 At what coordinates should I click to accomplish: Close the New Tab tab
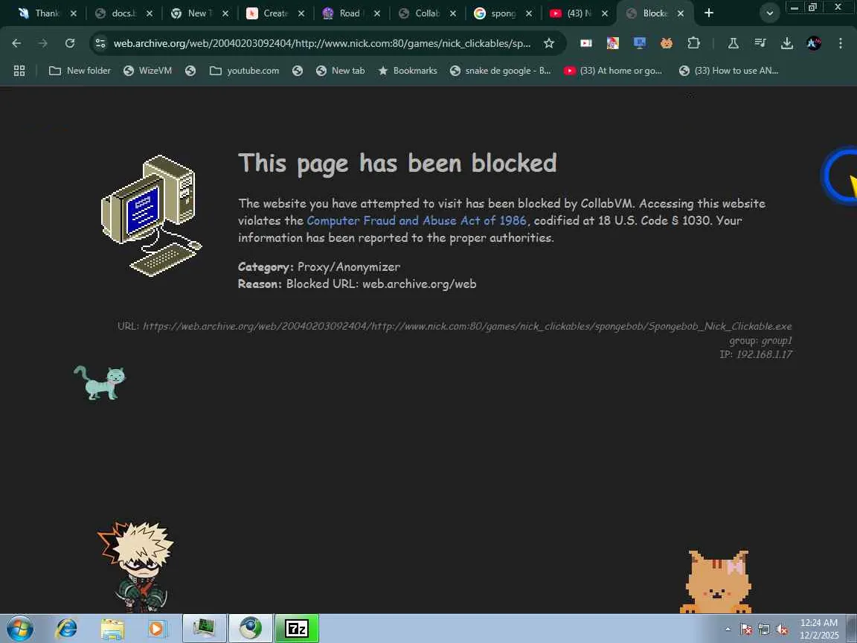point(225,13)
